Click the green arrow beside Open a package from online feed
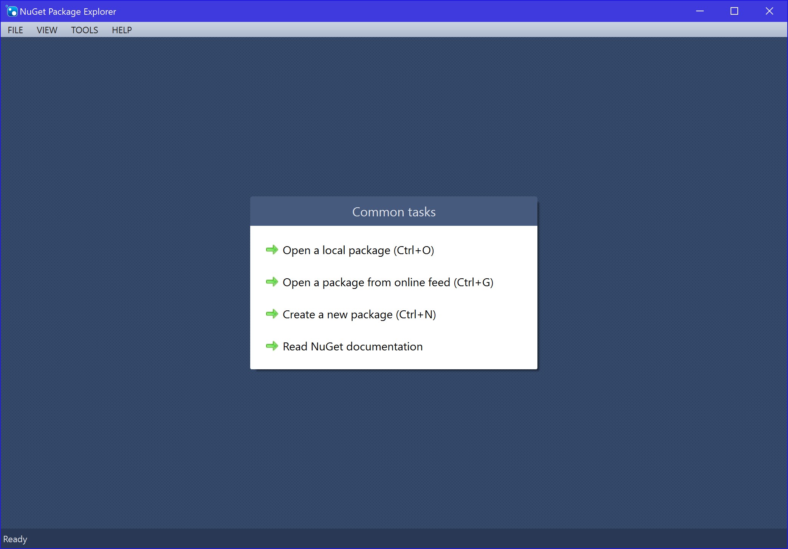This screenshot has height=549, width=788. pos(272,282)
